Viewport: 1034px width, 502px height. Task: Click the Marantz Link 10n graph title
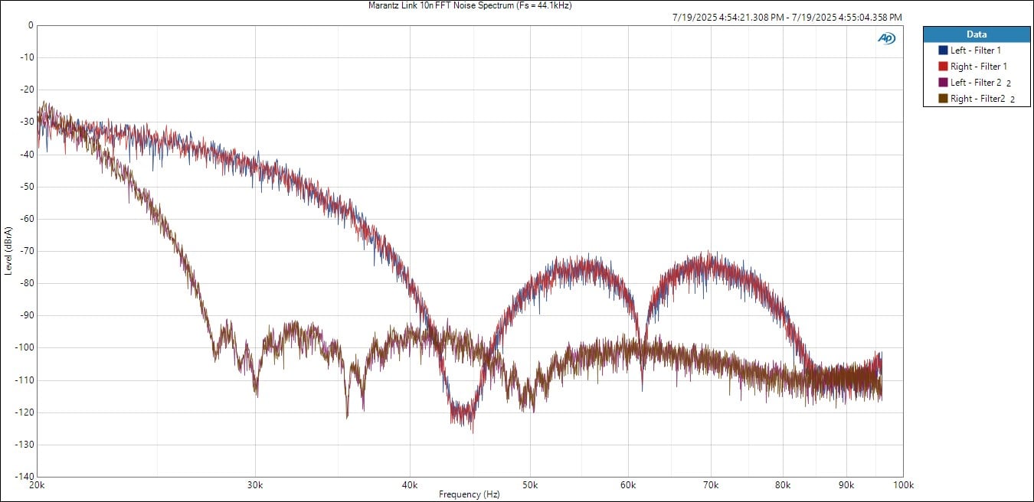tap(470, 5)
